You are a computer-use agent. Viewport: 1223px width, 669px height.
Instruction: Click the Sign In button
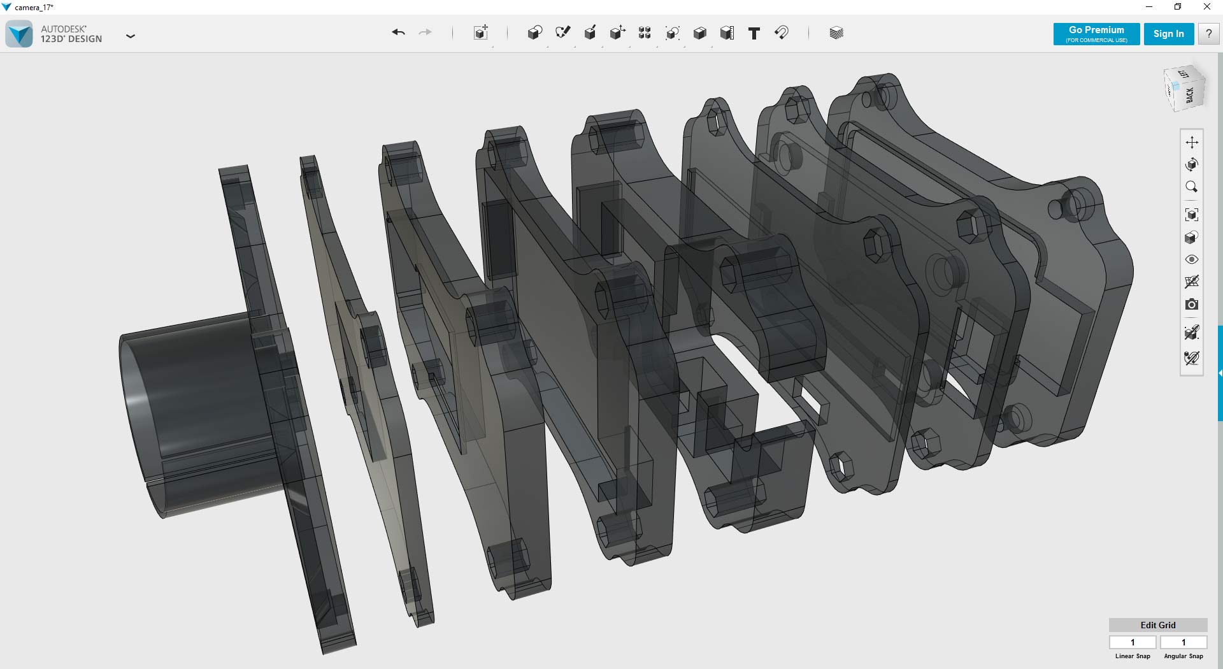pyautogui.click(x=1168, y=34)
